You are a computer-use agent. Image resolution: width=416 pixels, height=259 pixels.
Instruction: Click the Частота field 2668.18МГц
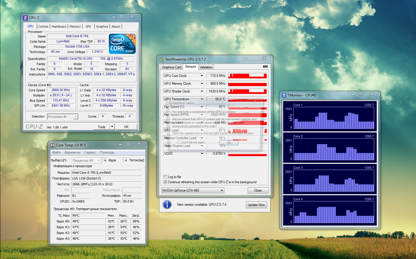pos(107,184)
